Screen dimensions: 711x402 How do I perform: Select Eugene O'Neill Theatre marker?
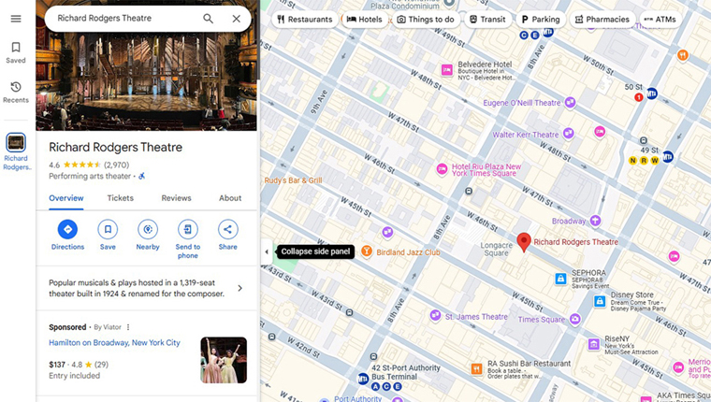(x=570, y=103)
